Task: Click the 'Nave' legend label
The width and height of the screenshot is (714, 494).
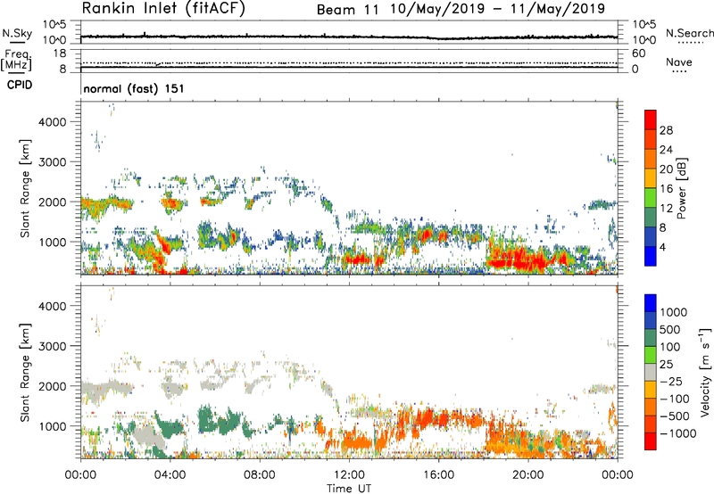Action: 678,62
